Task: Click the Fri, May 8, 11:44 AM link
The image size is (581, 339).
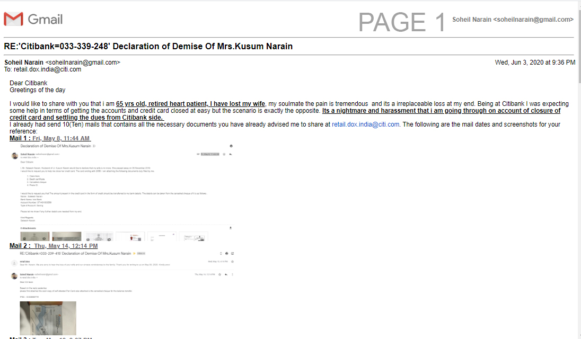Action: pyautogui.click(x=61, y=138)
